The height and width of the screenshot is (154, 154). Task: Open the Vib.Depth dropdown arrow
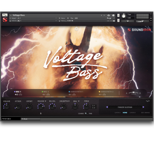pyautogui.click(x=69, y=101)
